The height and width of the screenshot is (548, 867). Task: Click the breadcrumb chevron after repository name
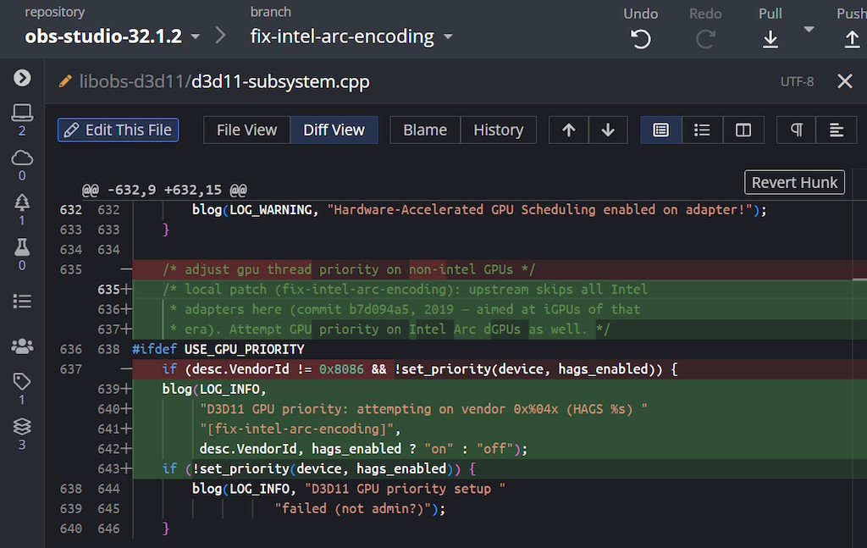click(221, 36)
